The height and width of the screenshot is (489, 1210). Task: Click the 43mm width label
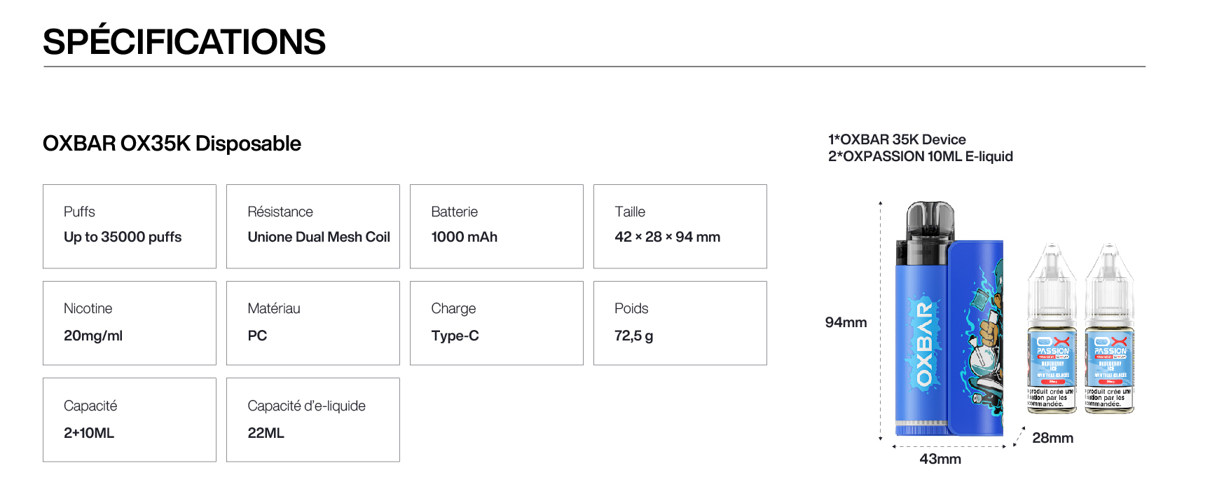pos(940,459)
